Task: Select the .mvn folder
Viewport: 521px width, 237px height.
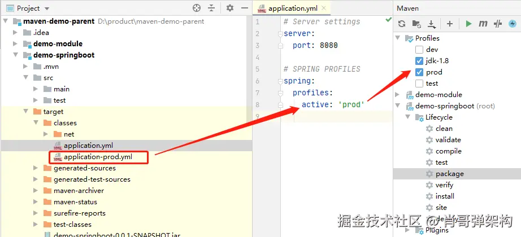Action: tap(51, 67)
